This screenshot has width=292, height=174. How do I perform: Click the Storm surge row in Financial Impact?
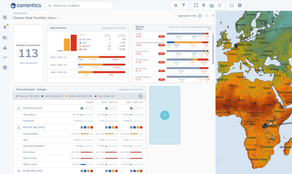pyautogui.click(x=79, y=158)
